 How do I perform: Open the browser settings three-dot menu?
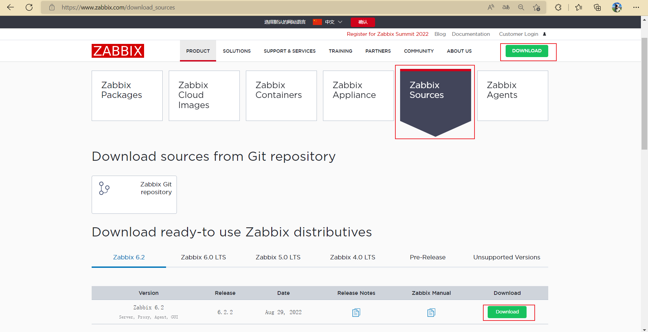tap(637, 7)
